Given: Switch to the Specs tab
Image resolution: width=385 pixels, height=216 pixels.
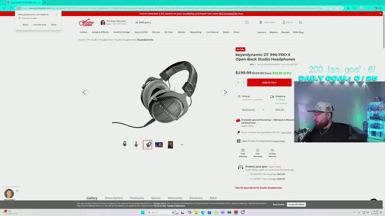Looking at the screenshot, I should tap(156, 198).
